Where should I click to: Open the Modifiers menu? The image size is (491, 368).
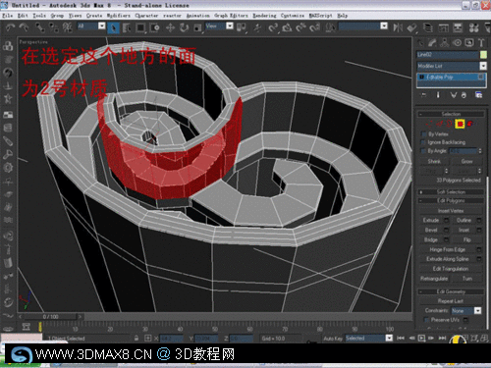point(119,16)
